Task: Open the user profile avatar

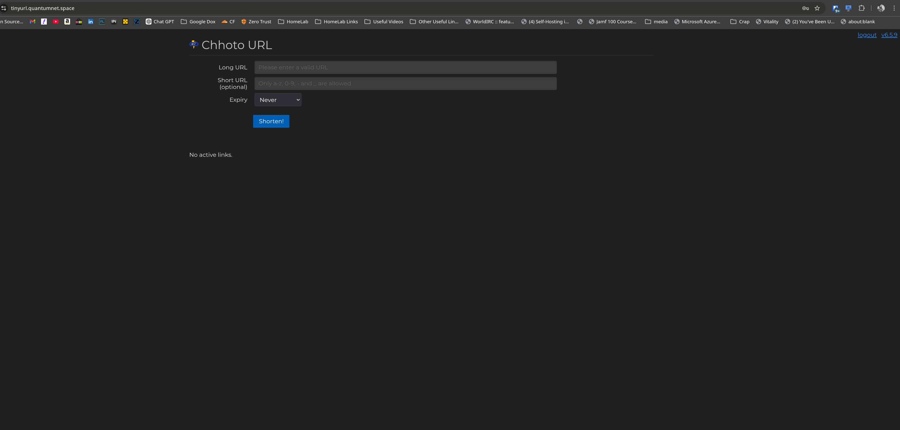Action: click(x=881, y=8)
